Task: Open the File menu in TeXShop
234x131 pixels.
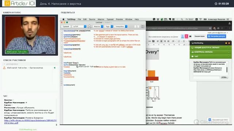Action: pyautogui.click(x=79, y=19)
